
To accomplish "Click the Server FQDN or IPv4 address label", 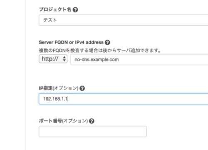I will 71,42.
